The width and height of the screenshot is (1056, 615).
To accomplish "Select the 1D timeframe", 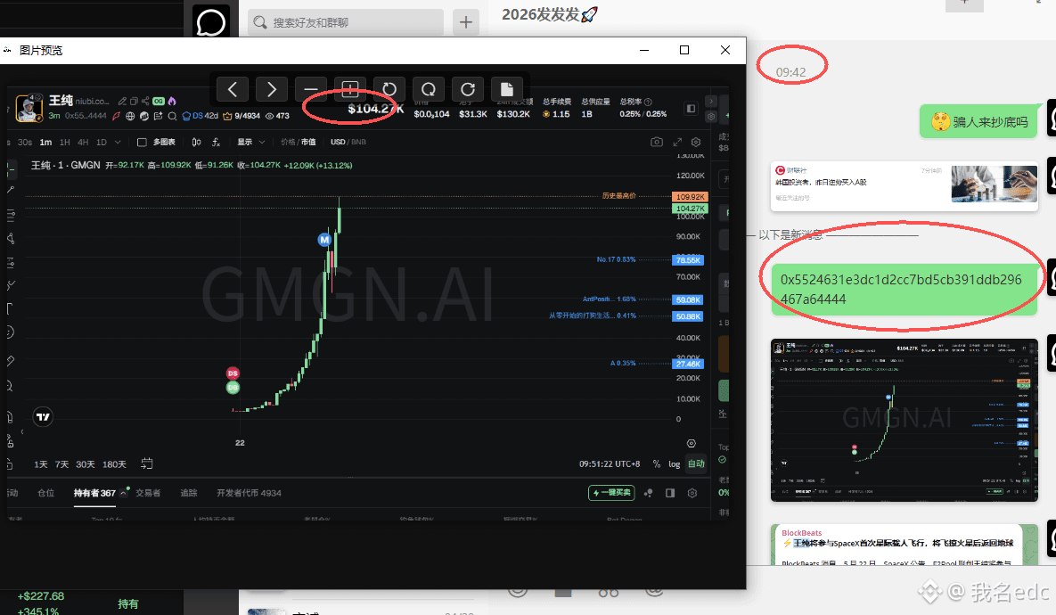I will (x=102, y=142).
